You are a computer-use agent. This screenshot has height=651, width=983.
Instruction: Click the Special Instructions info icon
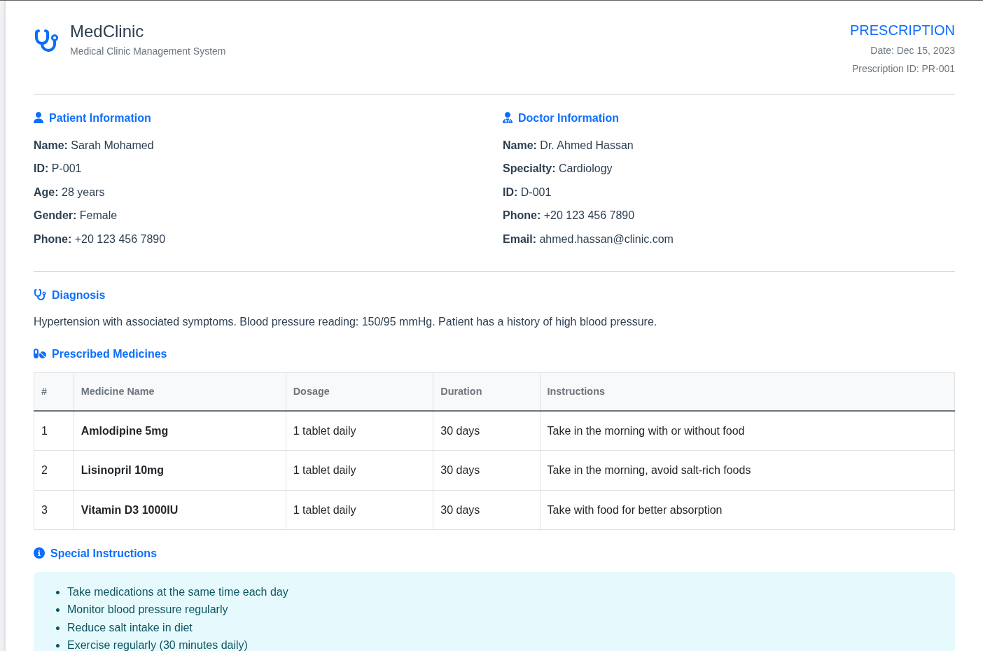click(39, 553)
